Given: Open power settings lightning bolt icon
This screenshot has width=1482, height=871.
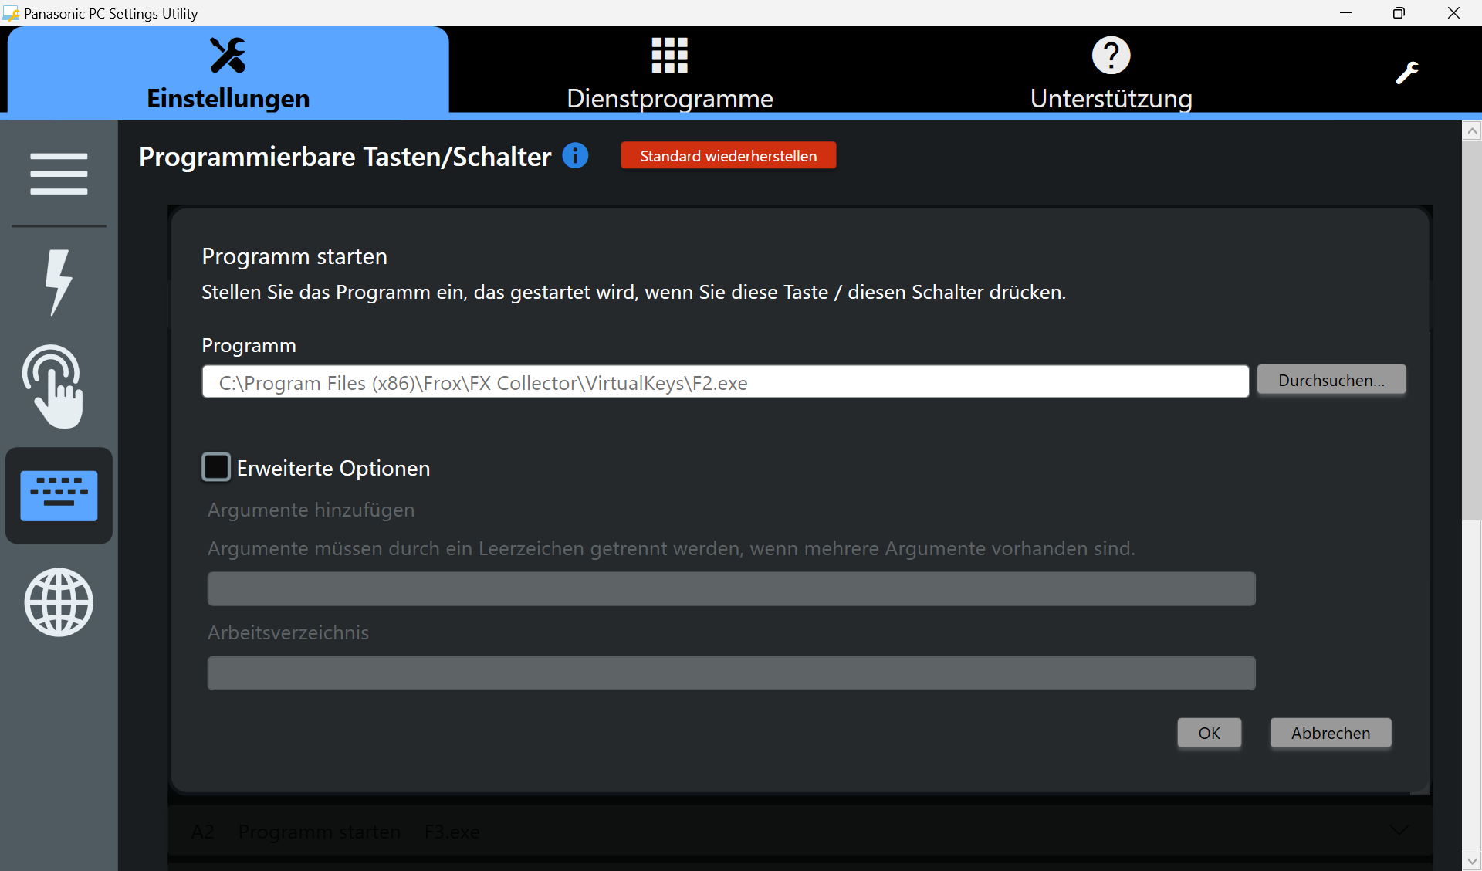Looking at the screenshot, I should tap(59, 282).
